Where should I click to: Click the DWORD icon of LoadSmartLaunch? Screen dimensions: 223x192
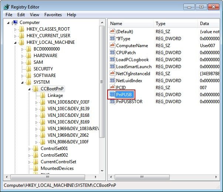pos(112,66)
